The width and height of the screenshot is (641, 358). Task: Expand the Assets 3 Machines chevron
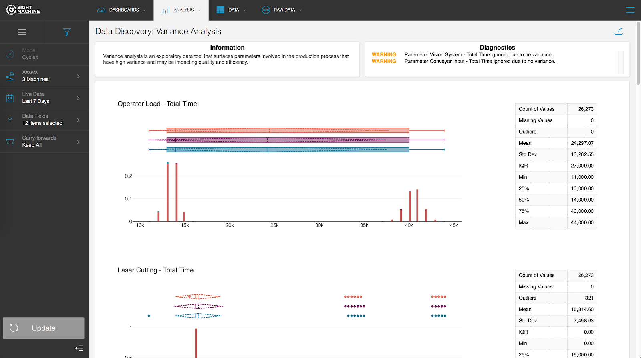click(x=79, y=76)
